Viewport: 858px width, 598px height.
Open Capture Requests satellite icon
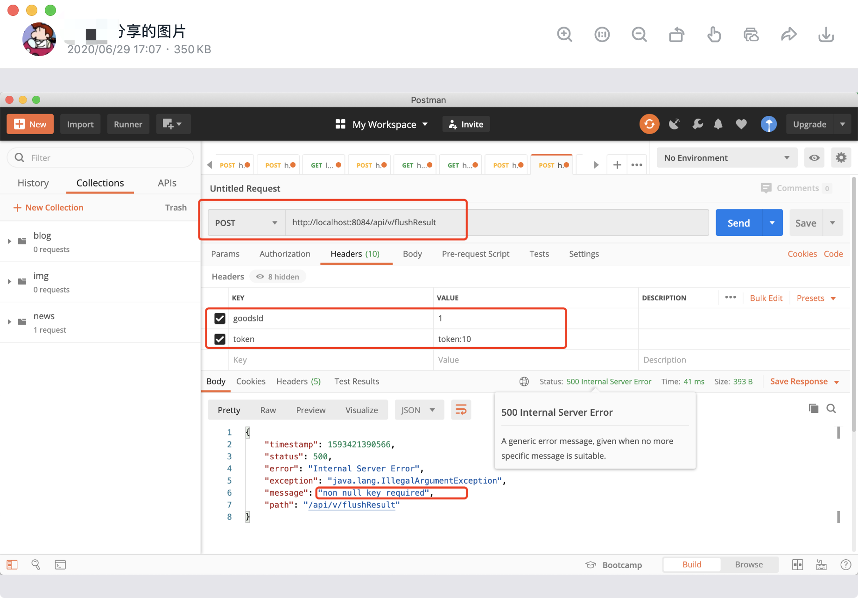[674, 124]
